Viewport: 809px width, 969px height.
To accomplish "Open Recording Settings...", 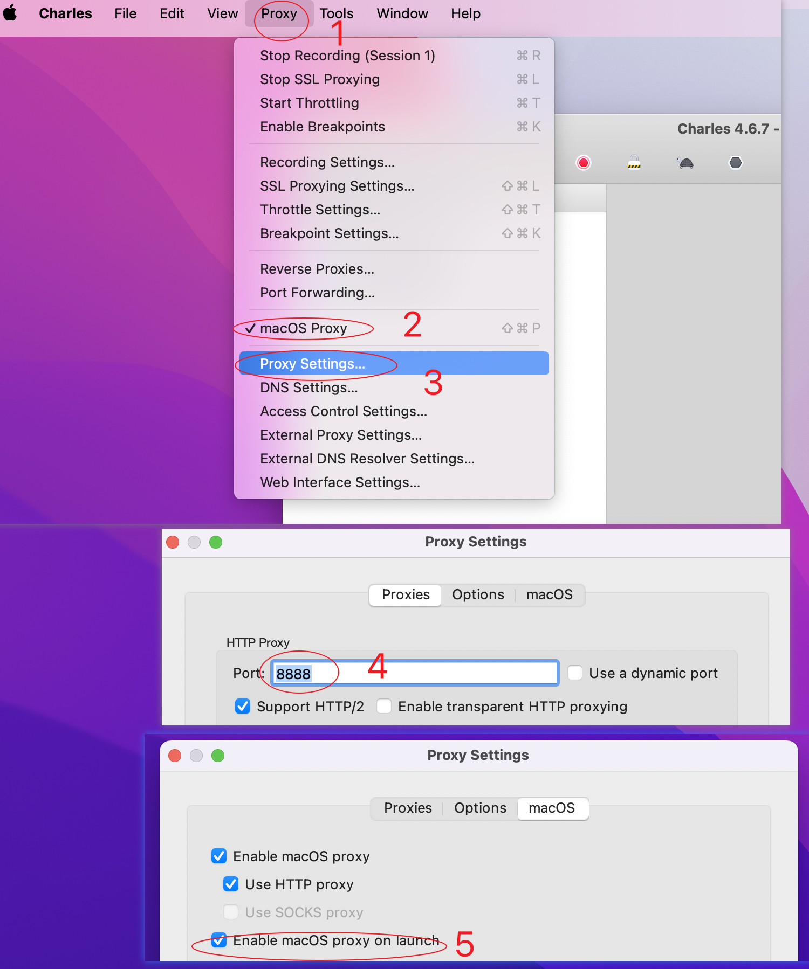I will click(x=394, y=162).
